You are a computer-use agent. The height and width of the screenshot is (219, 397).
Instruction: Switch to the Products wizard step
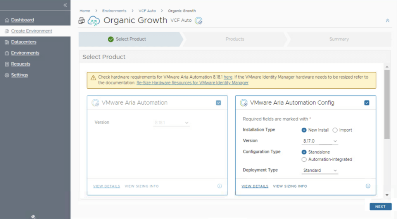(x=235, y=39)
